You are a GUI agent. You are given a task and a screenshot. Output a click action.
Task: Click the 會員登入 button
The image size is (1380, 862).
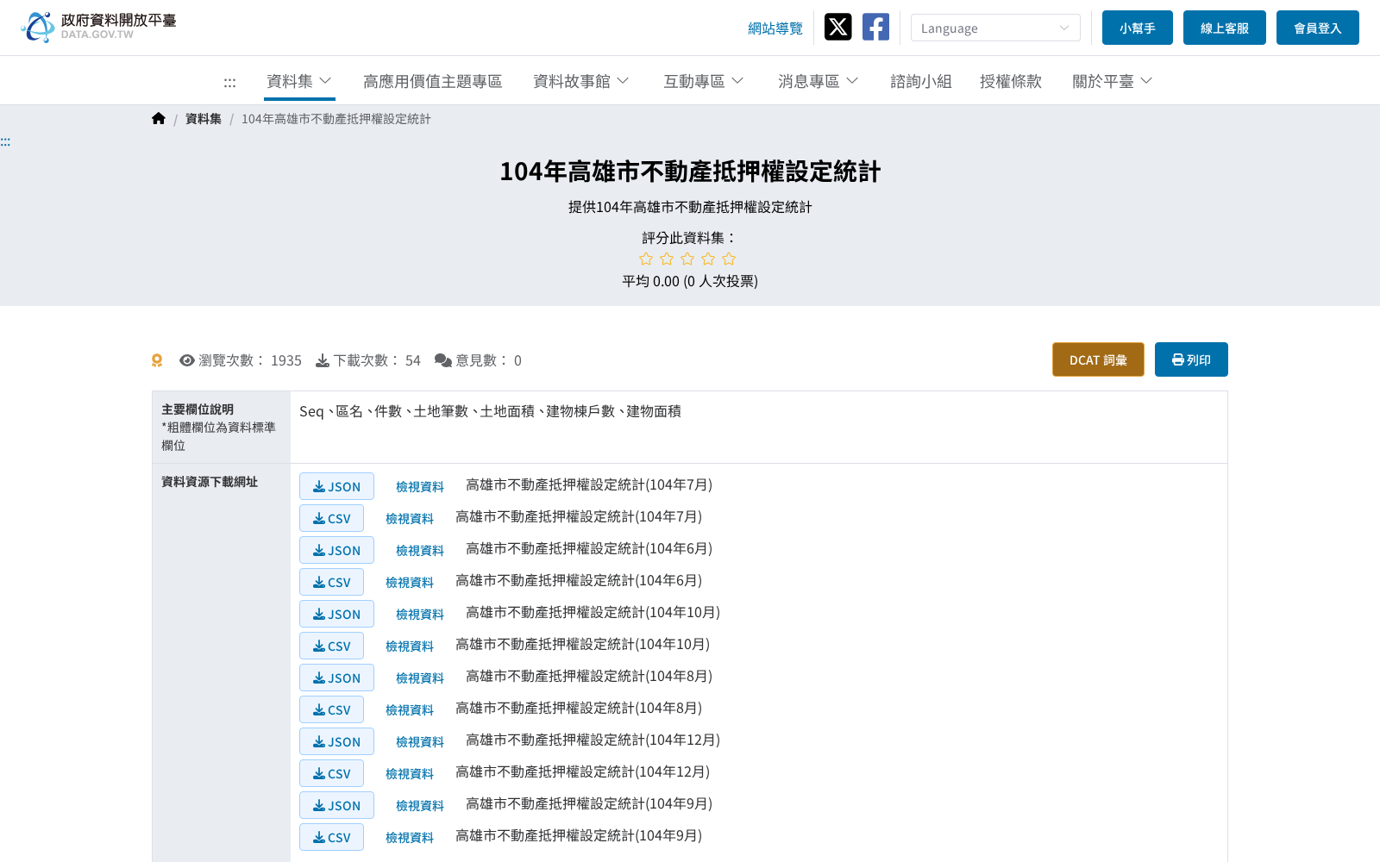[1318, 28]
